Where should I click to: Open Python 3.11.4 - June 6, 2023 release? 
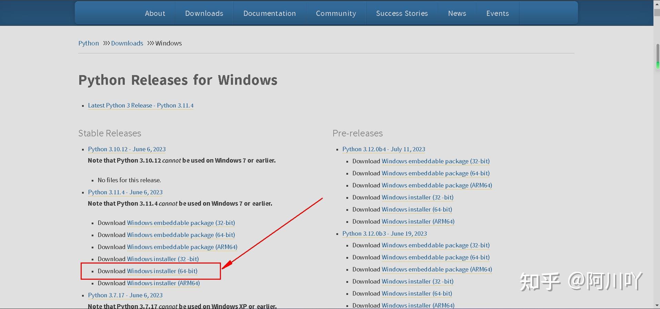point(125,192)
